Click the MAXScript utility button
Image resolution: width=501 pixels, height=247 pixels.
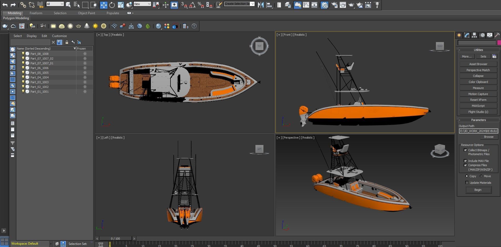478,106
